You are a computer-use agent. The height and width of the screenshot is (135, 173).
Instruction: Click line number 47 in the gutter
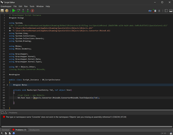4,98
